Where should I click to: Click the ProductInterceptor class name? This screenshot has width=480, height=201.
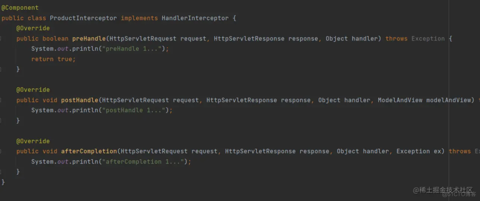(x=83, y=18)
